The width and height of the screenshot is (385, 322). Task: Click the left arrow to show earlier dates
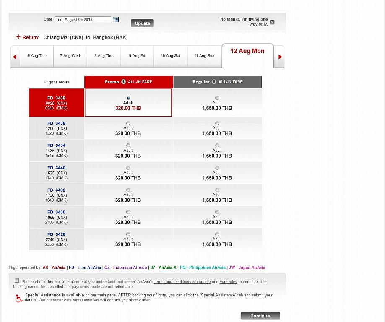point(15,57)
